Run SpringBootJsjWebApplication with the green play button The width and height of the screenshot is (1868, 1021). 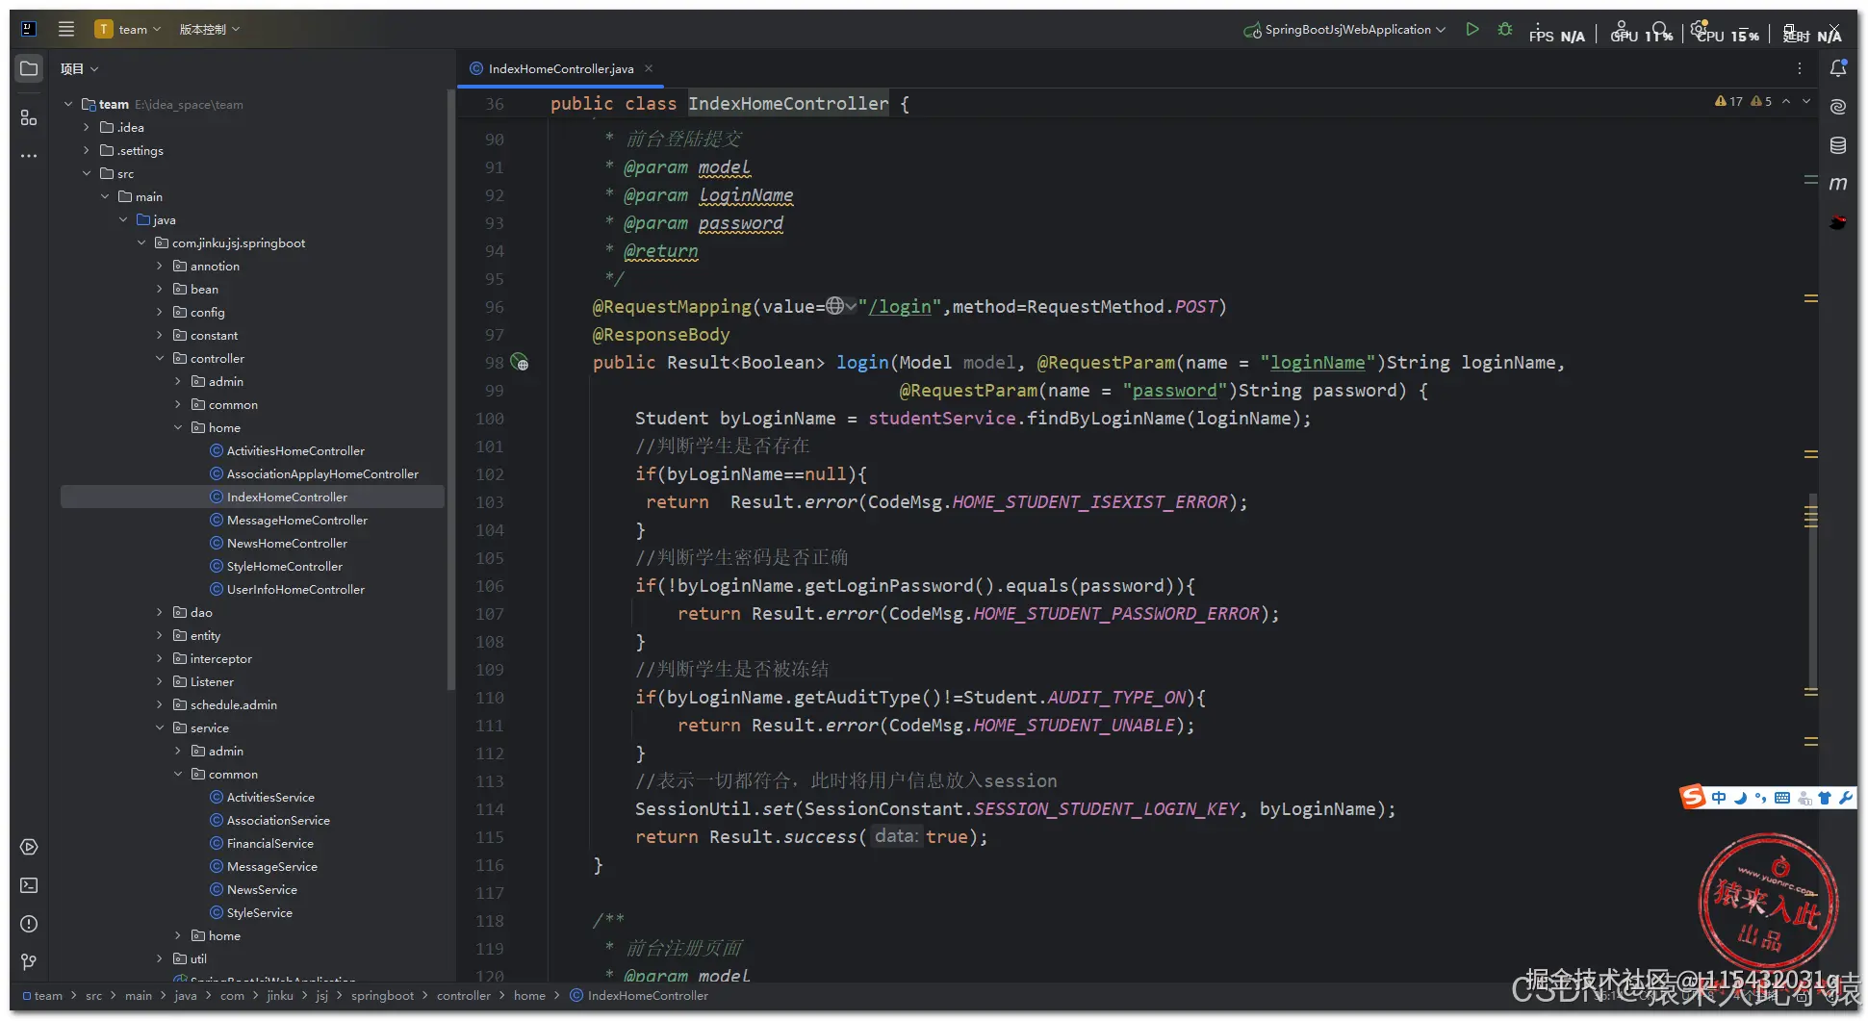tap(1471, 30)
